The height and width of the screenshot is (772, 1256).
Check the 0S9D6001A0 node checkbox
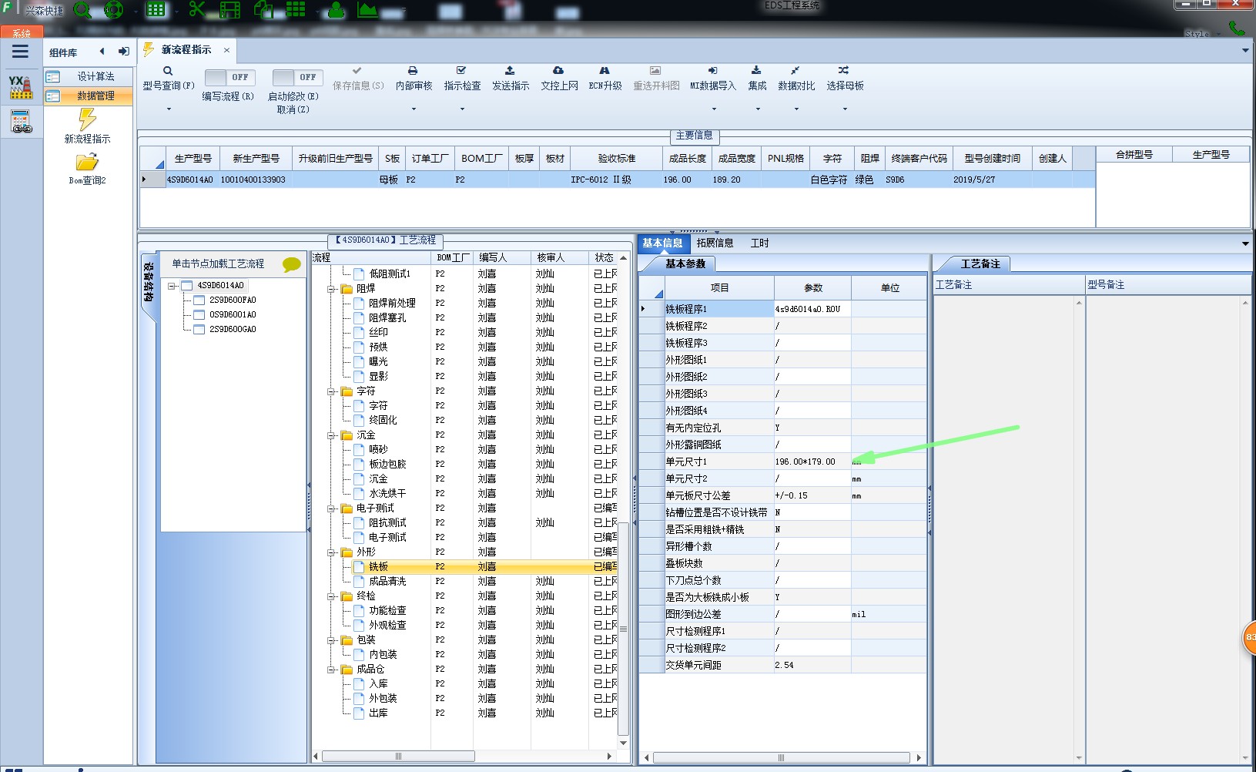[199, 314]
